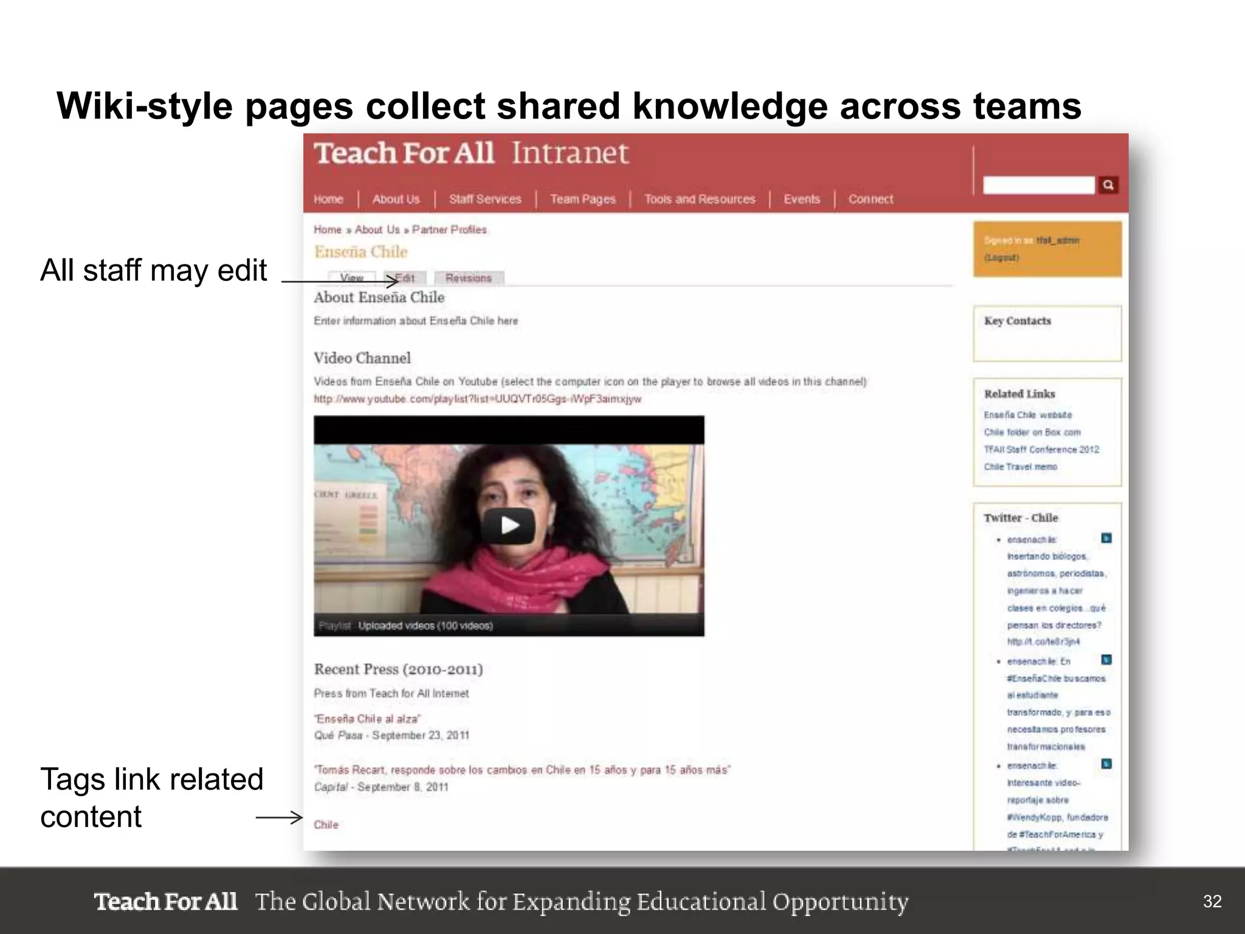Click the video thumbnail image
1245x934 pixels.
[x=509, y=526]
